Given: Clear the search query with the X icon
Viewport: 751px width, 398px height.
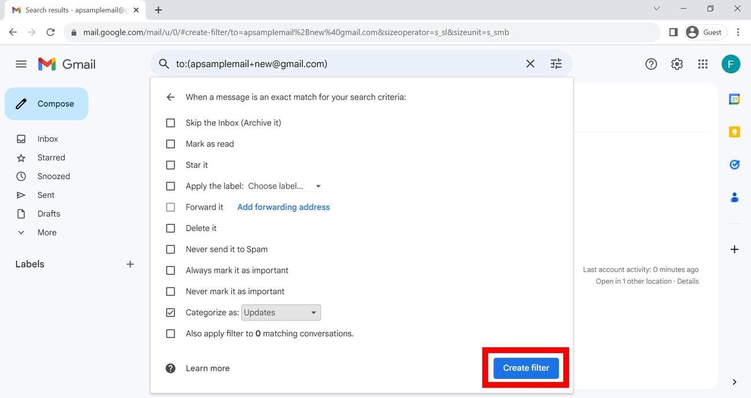Looking at the screenshot, I should tap(530, 63).
